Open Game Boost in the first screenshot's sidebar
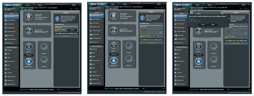The image size is (254, 96). pos(11,35)
